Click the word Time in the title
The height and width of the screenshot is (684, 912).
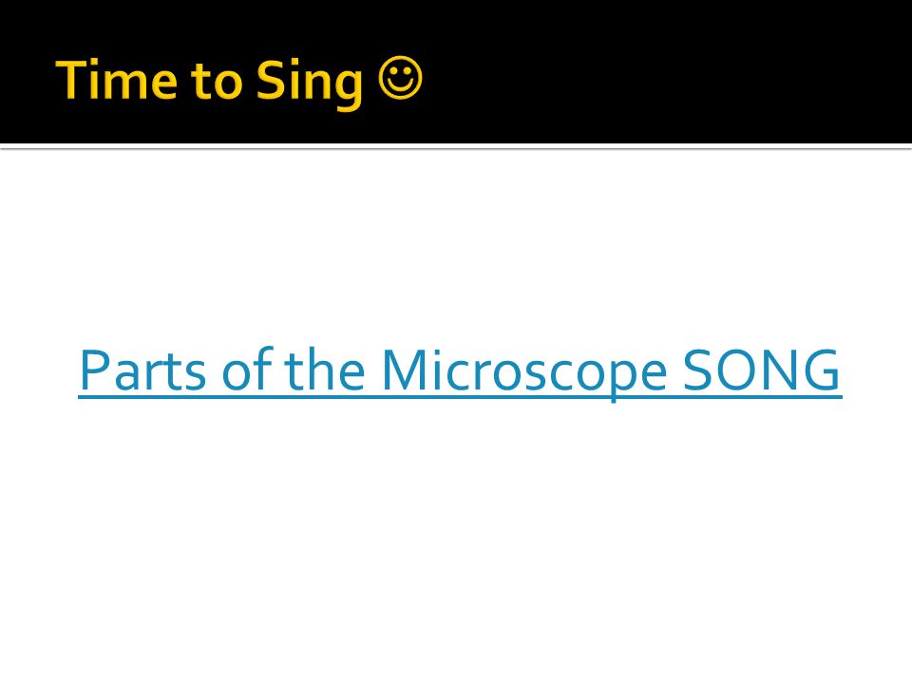coord(116,79)
